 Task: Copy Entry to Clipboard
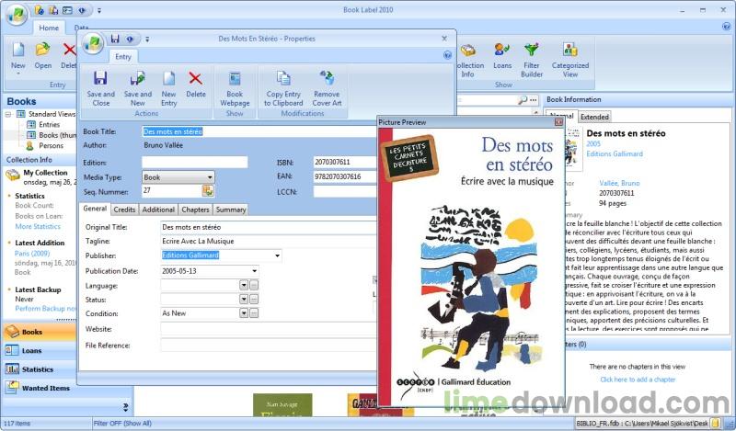(283, 88)
